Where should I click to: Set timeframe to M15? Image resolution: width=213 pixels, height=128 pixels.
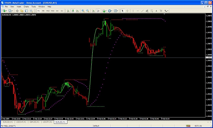point(48,11)
